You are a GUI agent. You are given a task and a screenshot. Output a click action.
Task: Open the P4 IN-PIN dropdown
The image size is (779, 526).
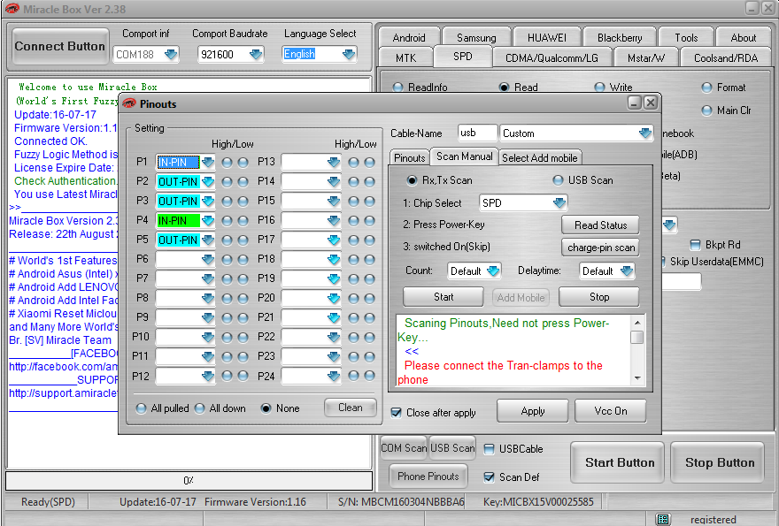tap(208, 220)
